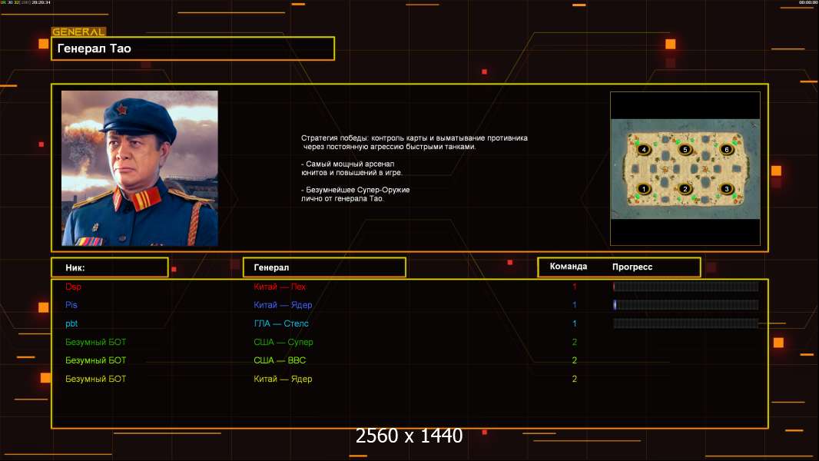Image resolution: width=819 pixels, height=461 pixels.
Task: Click the "Команда" column header
Action: (569, 267)
